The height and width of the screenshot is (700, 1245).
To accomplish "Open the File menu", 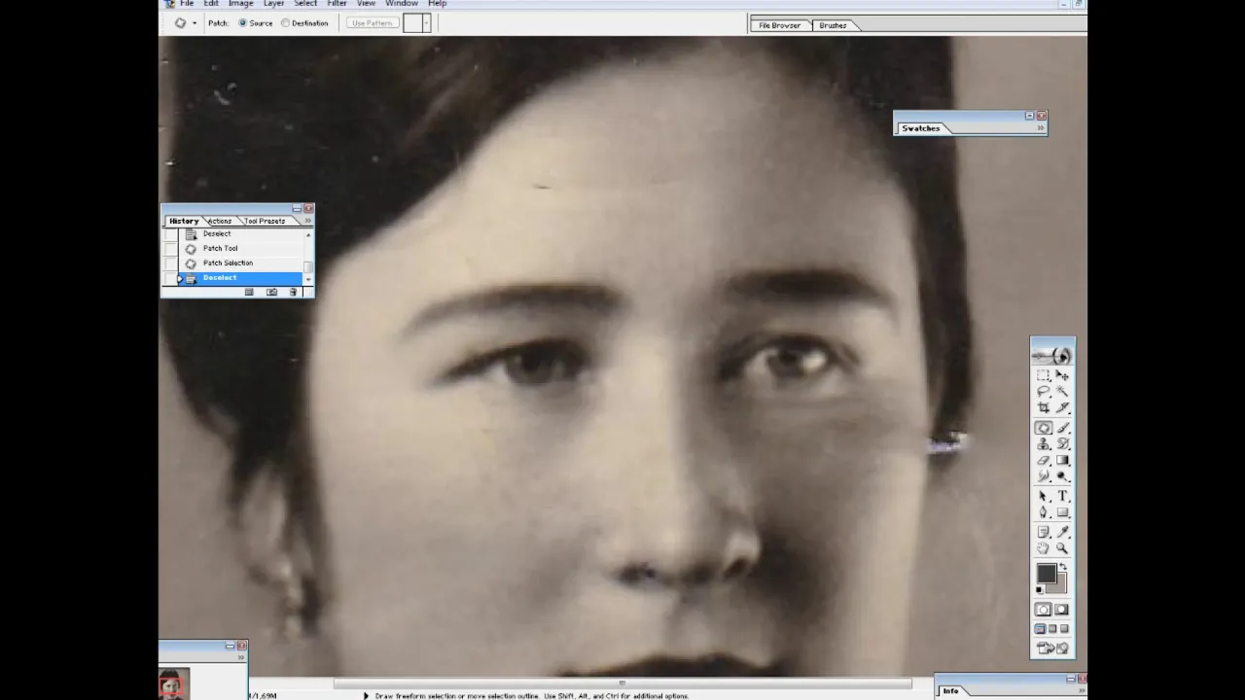I will pos(187,4).
